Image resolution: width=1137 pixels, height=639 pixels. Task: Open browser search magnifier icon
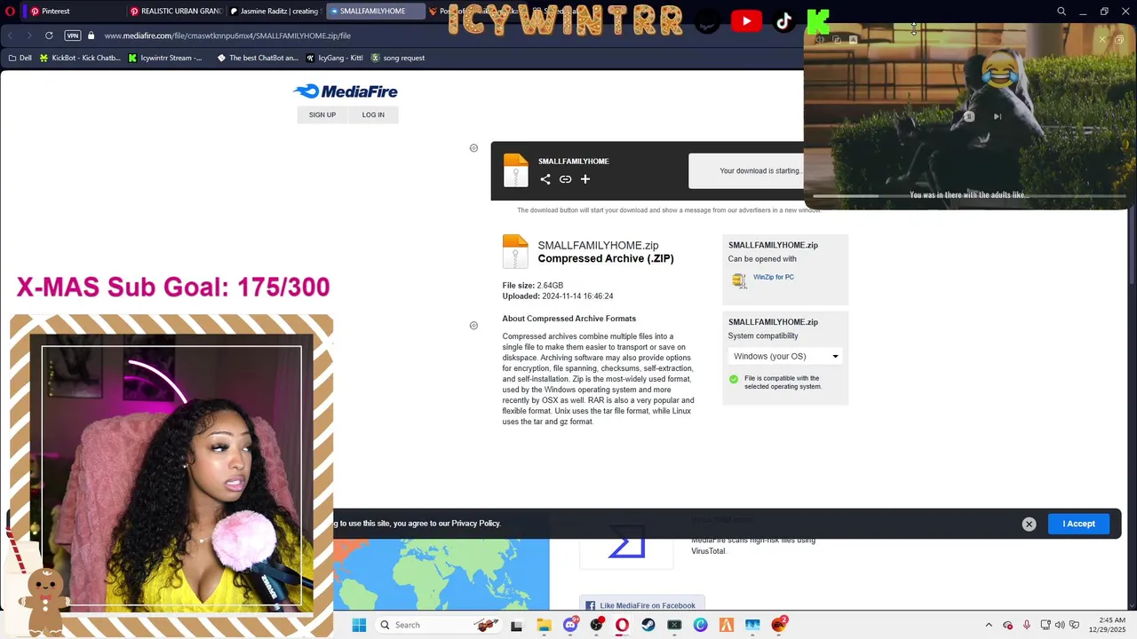[x=1061, y=12]
